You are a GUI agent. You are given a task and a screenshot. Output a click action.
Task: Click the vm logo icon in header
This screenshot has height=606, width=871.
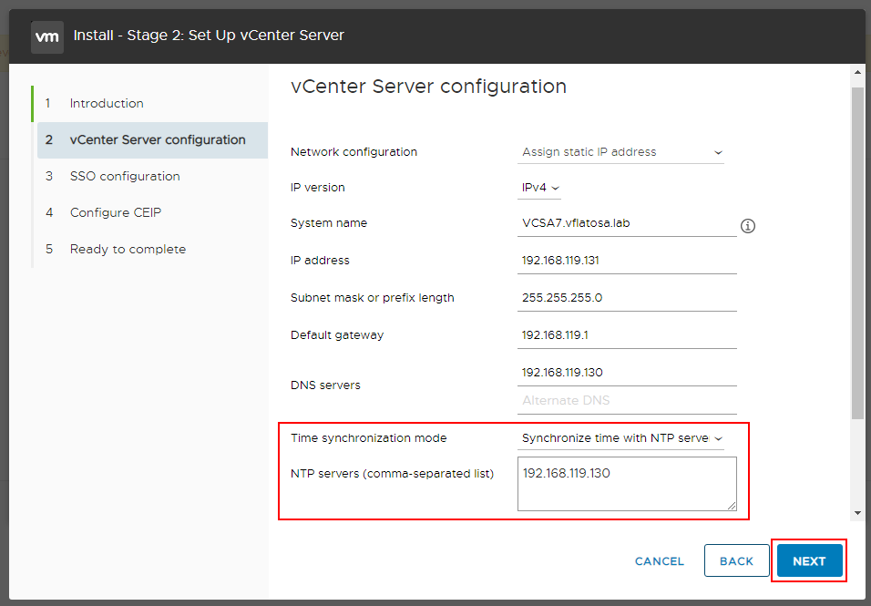pos(47,36)
